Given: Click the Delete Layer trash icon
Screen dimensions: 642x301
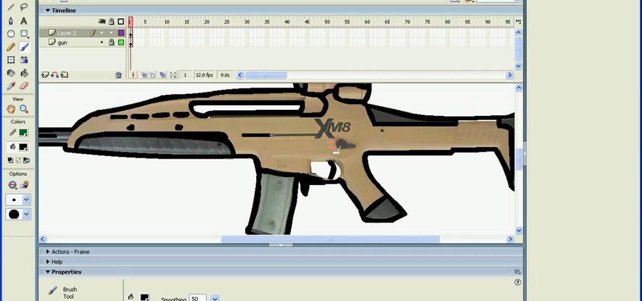Looking at the screenshot, I should click(x=118, y=74).
